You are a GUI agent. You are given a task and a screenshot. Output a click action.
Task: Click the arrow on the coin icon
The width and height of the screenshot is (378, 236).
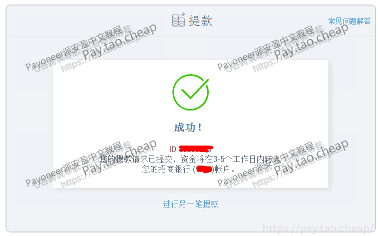coord(182,14)
